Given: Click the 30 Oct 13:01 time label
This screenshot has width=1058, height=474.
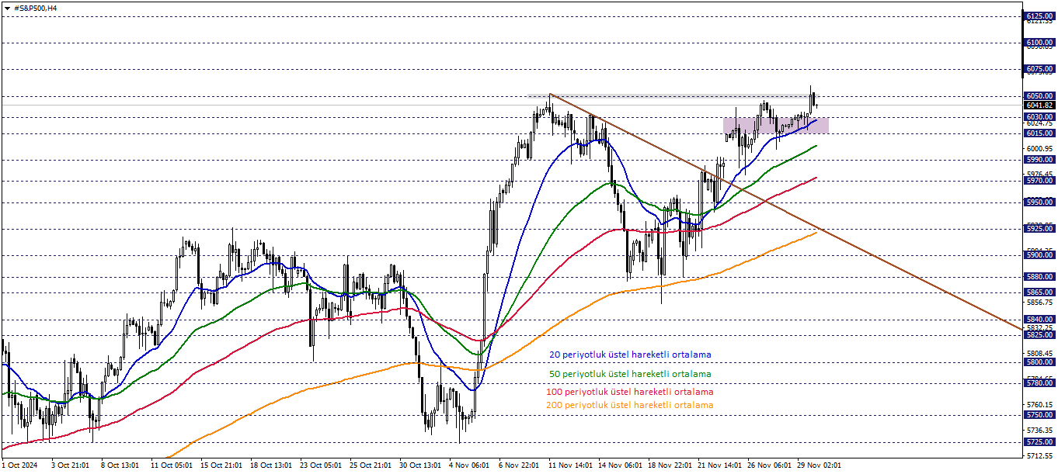Looking at the screenshot, I should 419,466.
